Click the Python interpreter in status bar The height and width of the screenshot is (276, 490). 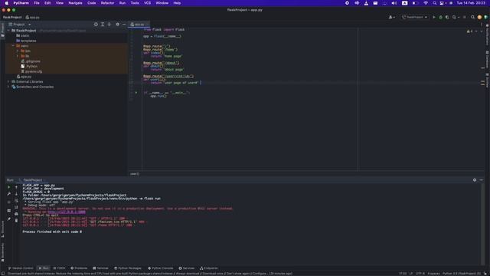click(x=462, y=274)
